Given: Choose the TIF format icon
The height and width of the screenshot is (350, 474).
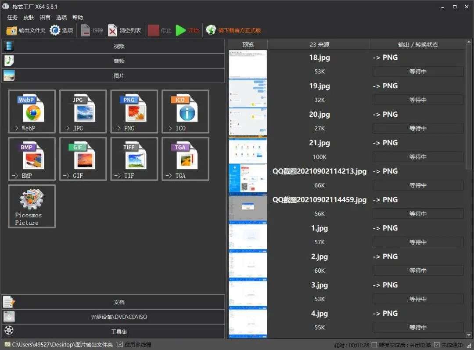Looking at the screenshot, I should click(x=134, y=159).
